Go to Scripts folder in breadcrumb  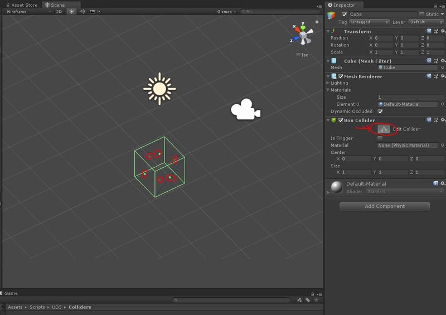pos(37,307)
